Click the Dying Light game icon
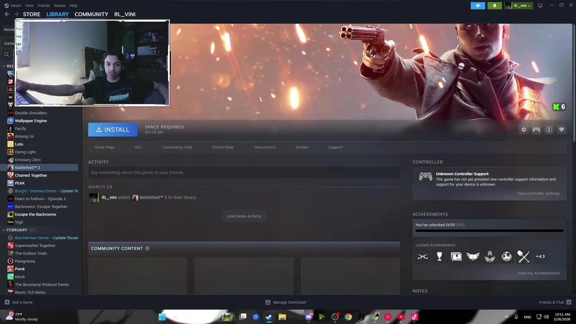Image resolution: width=576 pixels, height=324 pixels. (x=10, y=152)
